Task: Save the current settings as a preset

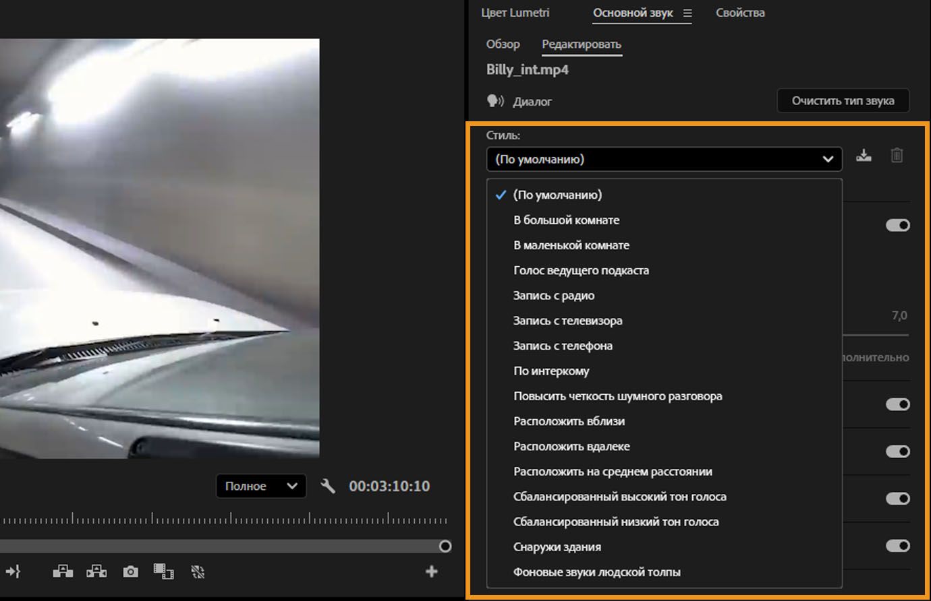Action: pyautogui.click(x=864, y=155)
